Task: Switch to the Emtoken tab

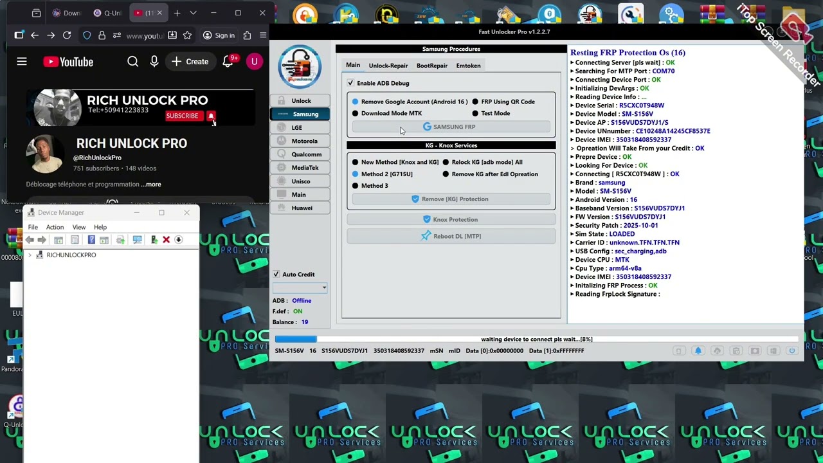Action: coord(468,66)
